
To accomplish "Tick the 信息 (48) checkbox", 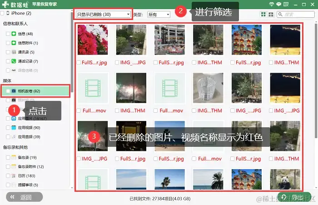I will [8, 34].
